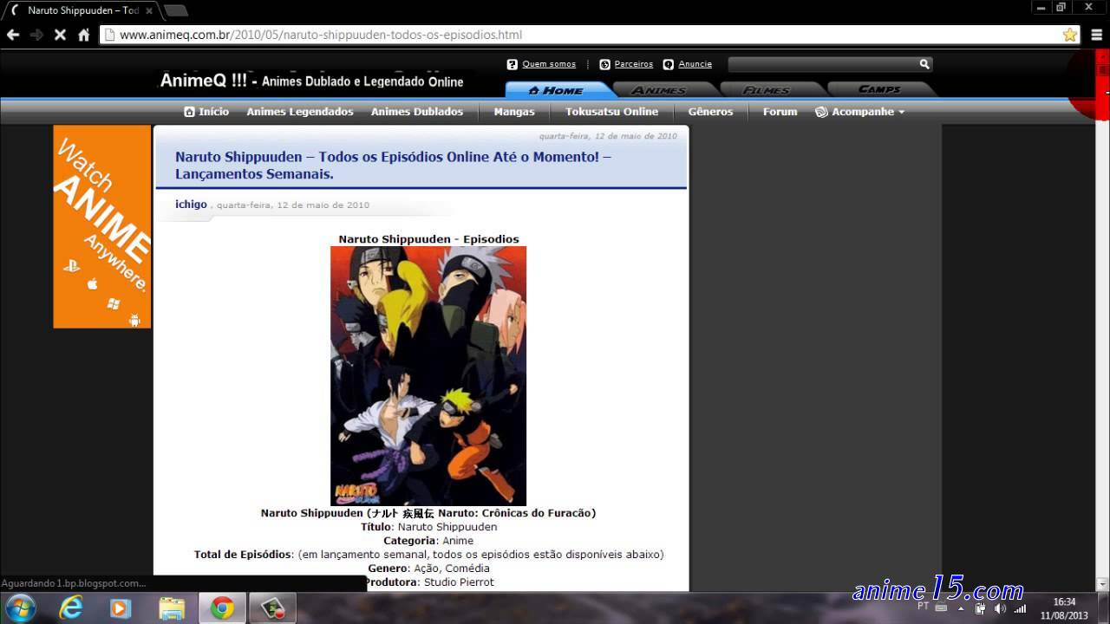
Task: Click the magnifier search icon
Action: click(924, 64)
